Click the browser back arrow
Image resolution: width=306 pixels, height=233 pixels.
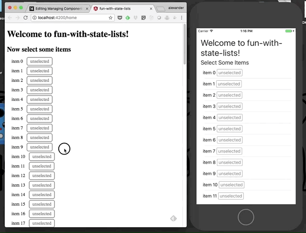pos(9,18)
